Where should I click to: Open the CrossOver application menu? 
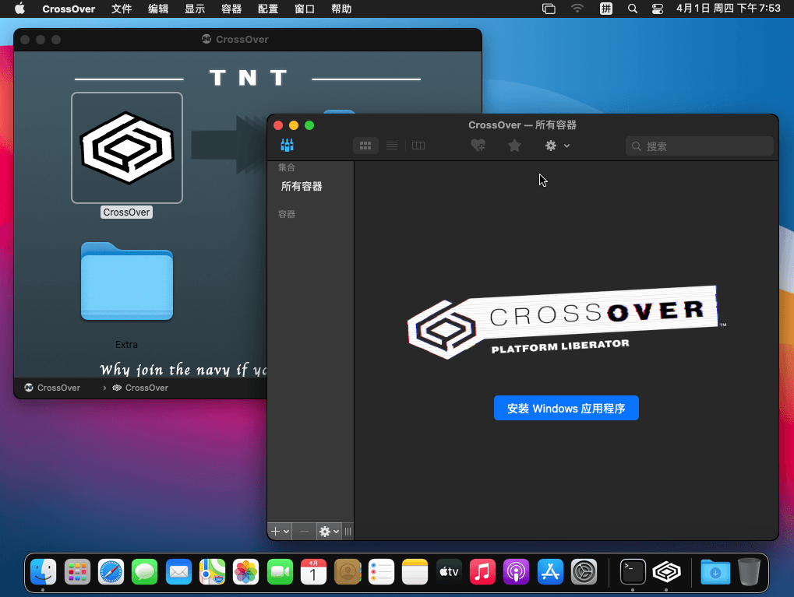(x=69, y=9)
